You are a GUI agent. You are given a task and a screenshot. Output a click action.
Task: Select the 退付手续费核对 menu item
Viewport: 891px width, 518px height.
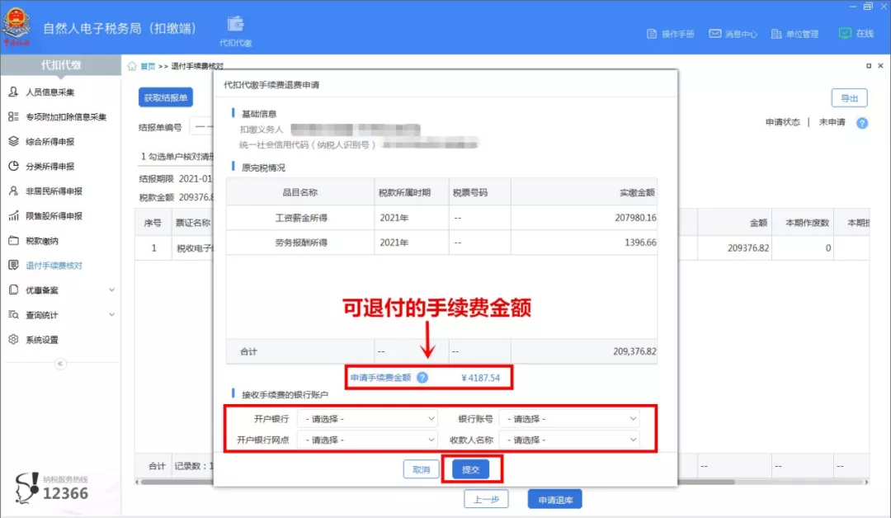tap(52, 265)
